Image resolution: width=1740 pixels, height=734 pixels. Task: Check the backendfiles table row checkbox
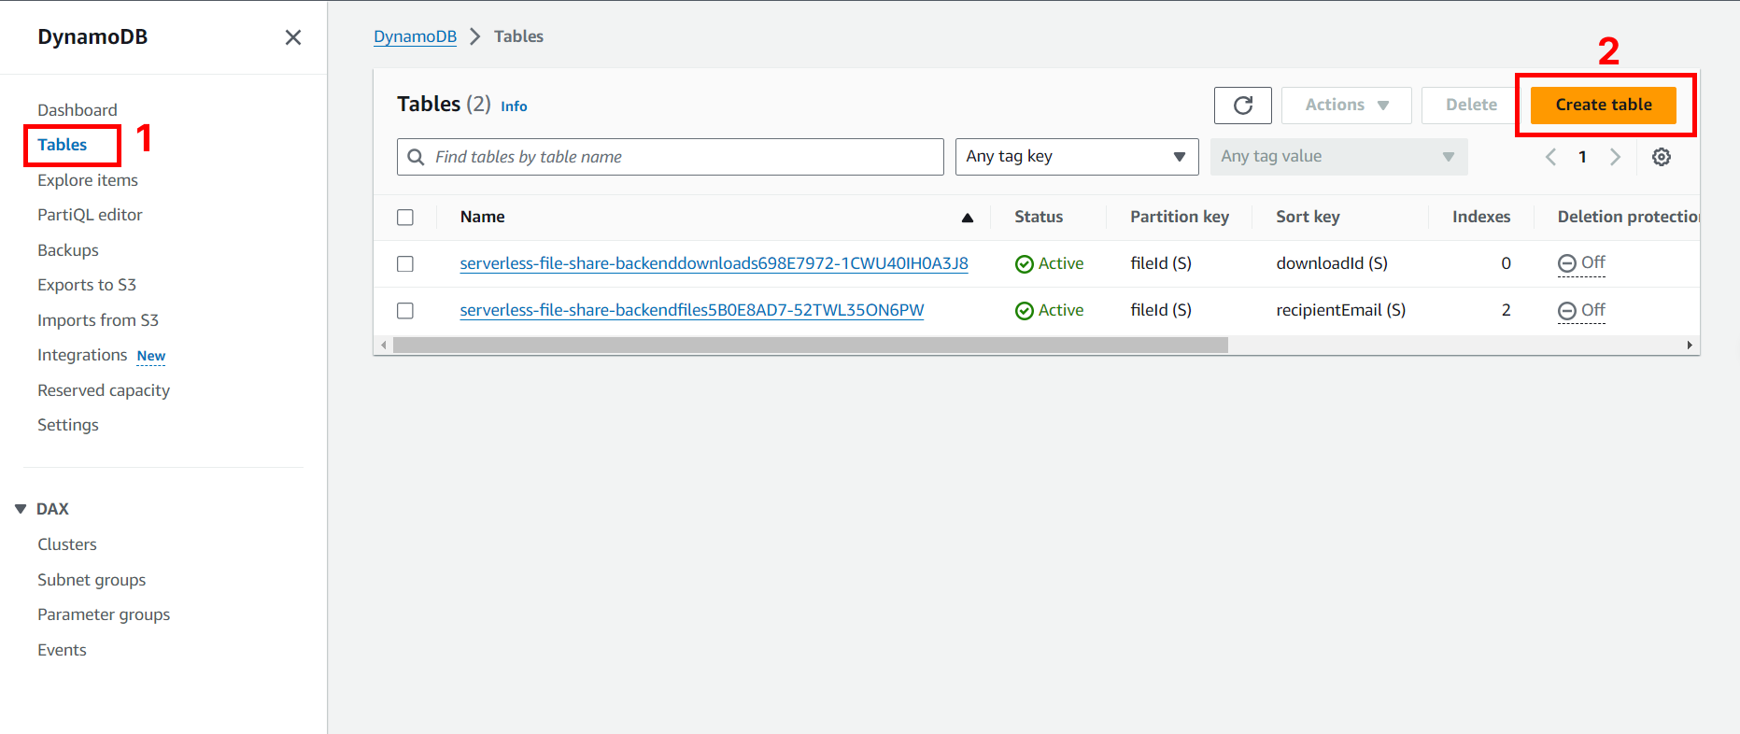tap(405, 311)
